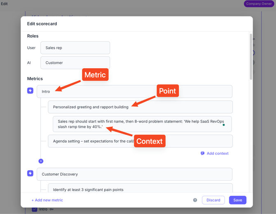
Task: Edit the Personalized greeting and rapport building point
Action: (140, 107)
